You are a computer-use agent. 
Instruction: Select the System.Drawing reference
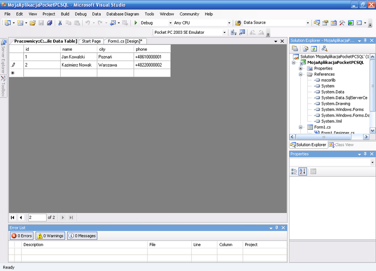[336, 104]
